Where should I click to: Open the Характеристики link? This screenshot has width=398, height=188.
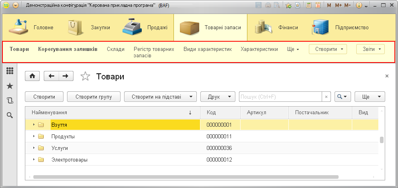coord(259,49)
